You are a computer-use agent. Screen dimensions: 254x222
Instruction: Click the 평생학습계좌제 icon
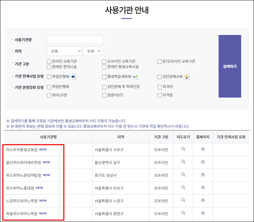click(135, 77)
